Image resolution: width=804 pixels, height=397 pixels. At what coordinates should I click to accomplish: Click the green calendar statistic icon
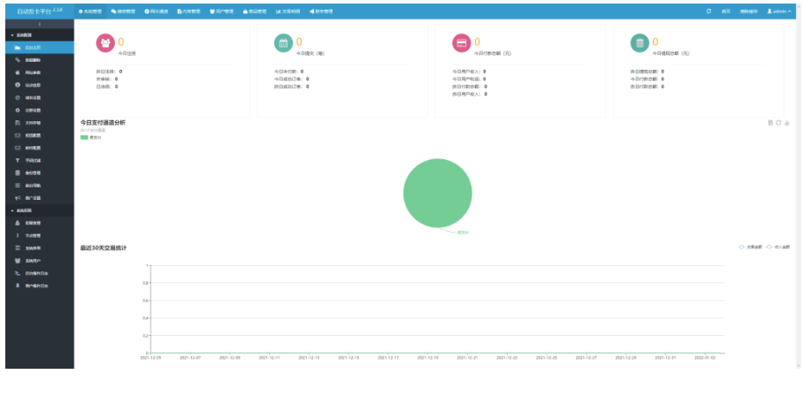pyautogui.click(x=283, y=43)
